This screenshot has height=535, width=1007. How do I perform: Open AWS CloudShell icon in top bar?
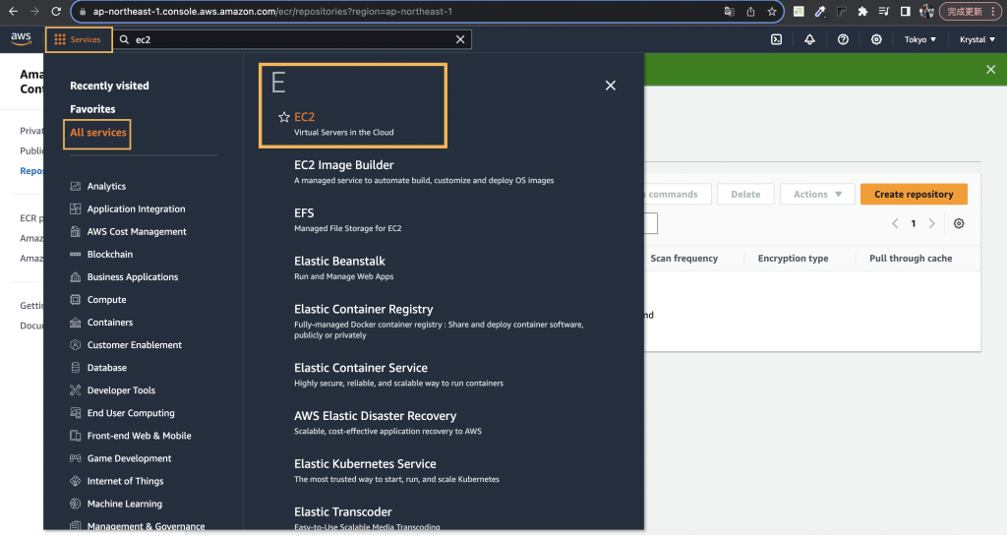pyautogui.click(x=777, y=39)
